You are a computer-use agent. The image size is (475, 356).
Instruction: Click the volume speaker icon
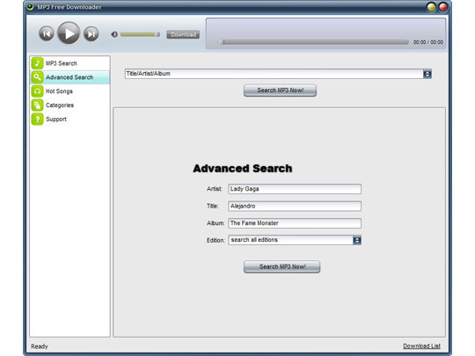114,34
